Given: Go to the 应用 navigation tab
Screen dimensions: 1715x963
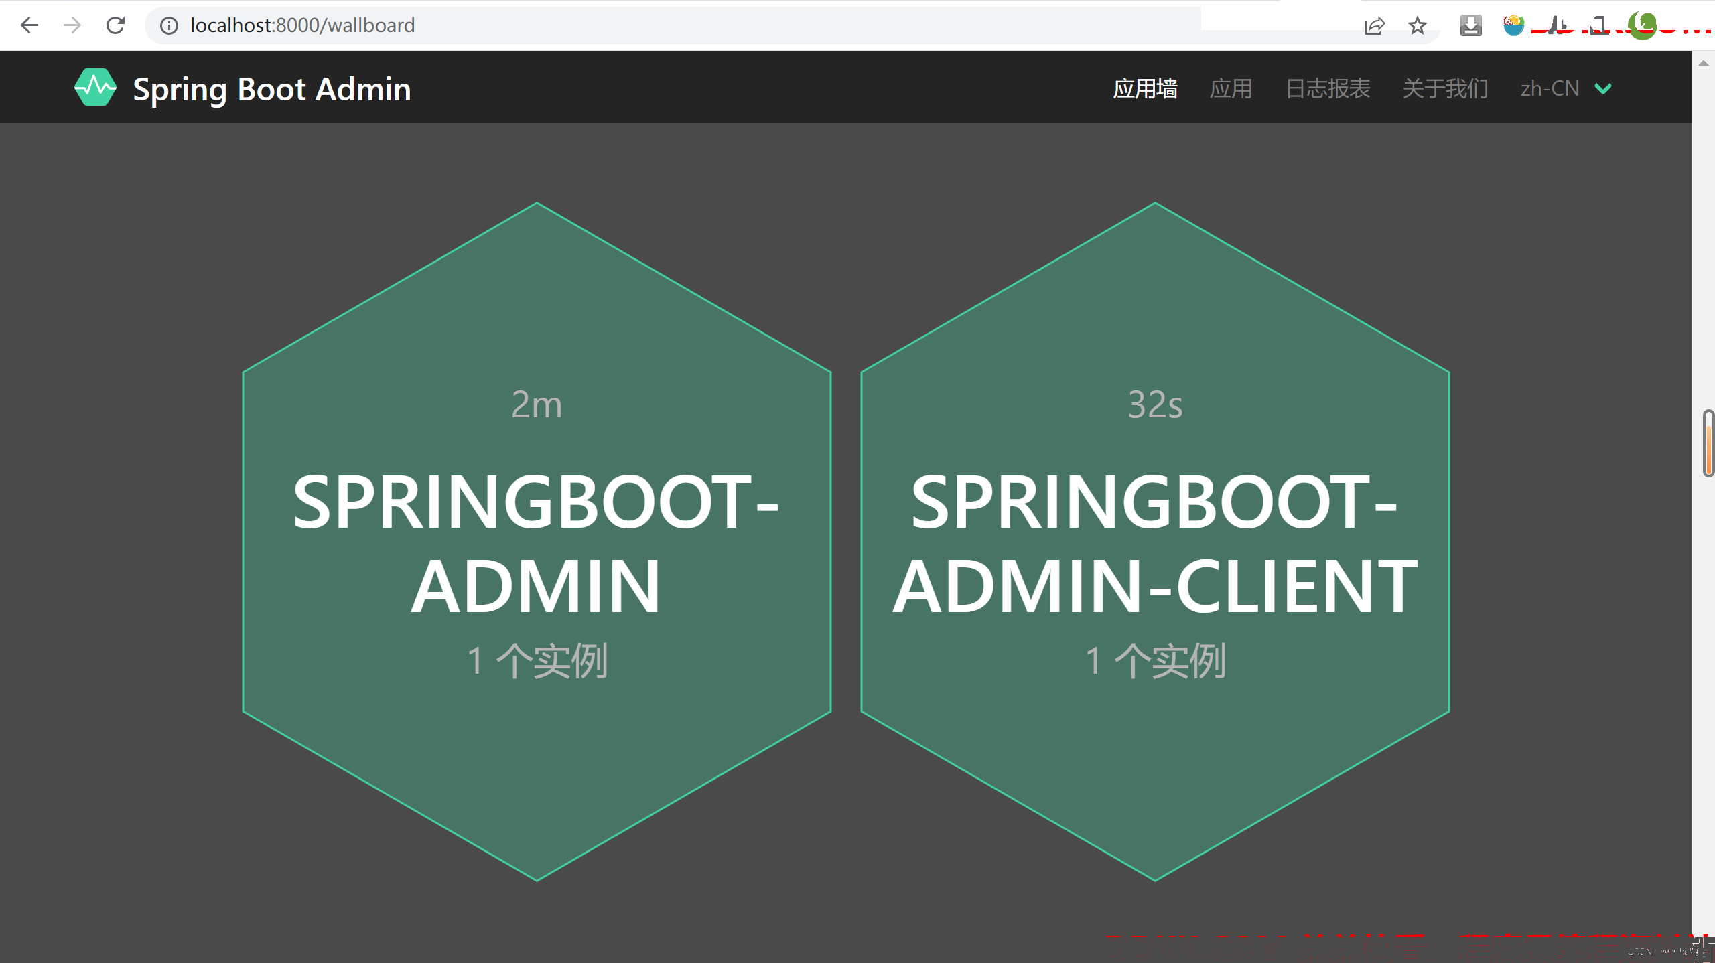Looking at the screenshot, I should click(x=1231, y=88).
